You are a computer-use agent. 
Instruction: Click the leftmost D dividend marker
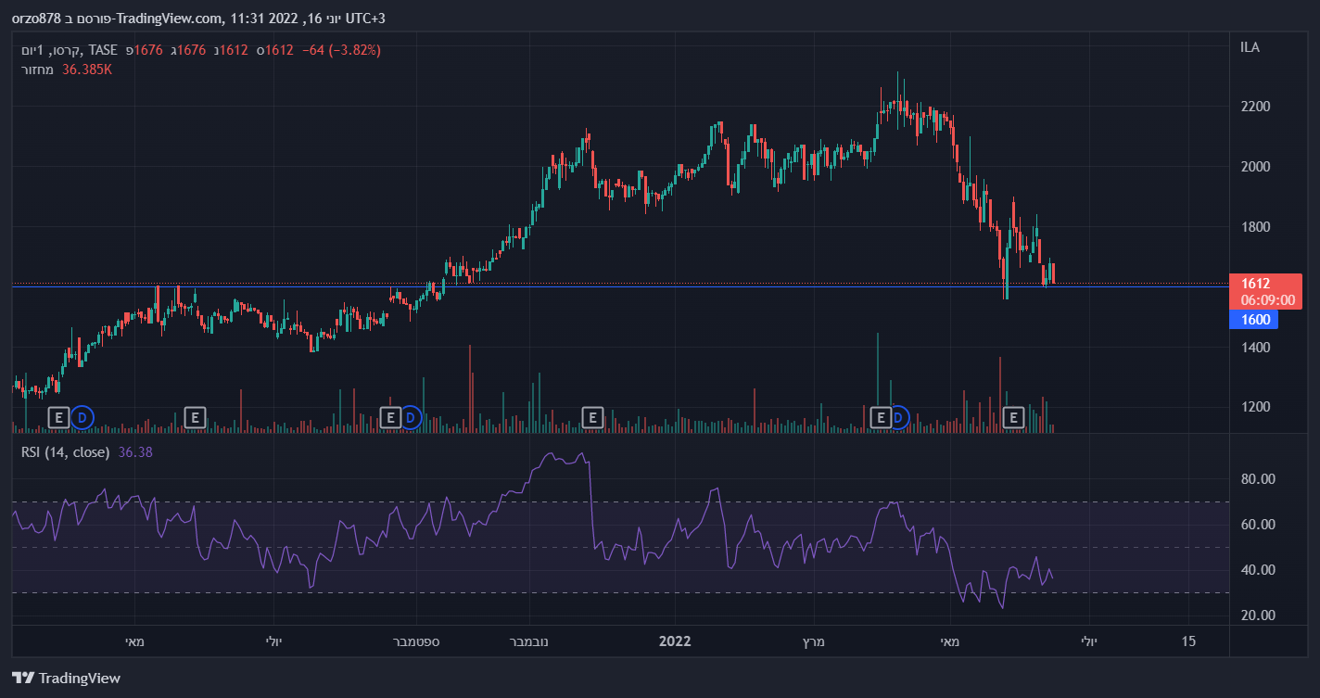[x=82, y=418]
